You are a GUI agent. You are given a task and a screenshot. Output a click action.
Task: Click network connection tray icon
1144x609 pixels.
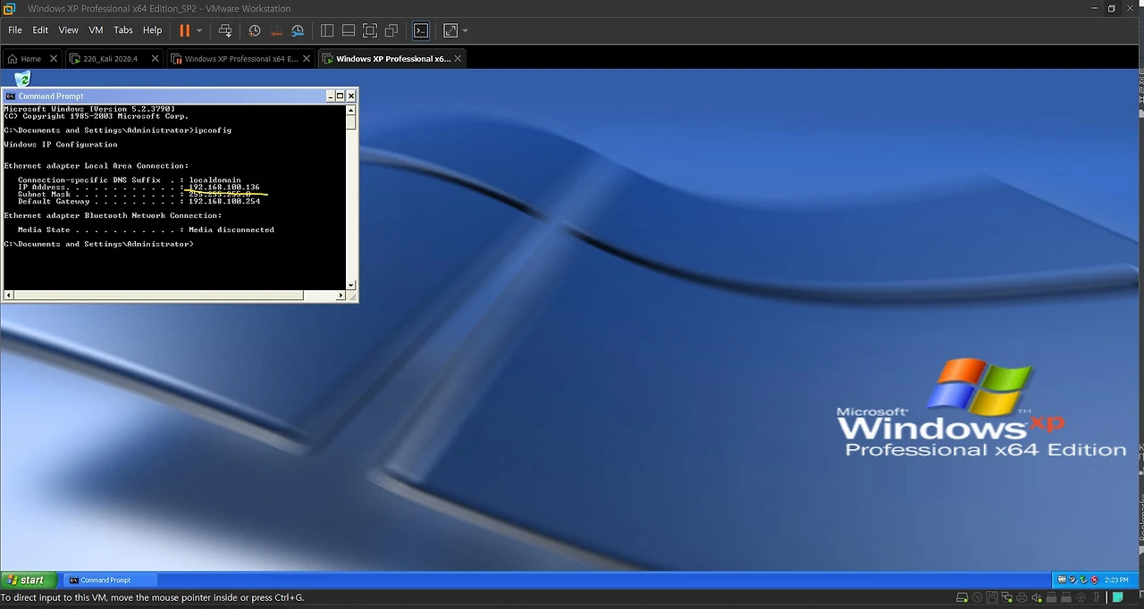click(1083, 580)
